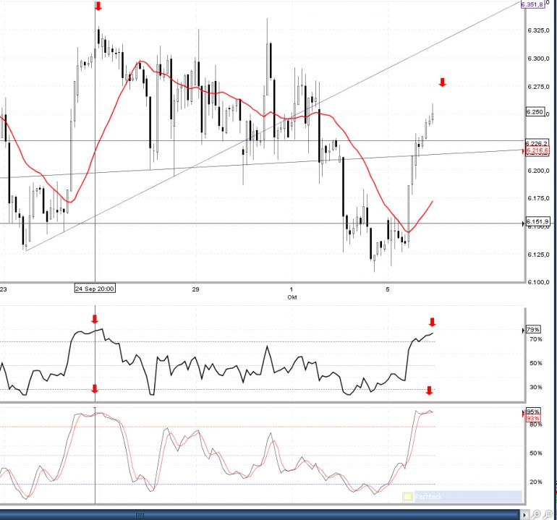Click the stochastic 50% axis label
This screenshot has height=520, width=557.
(x=536, y=453)
